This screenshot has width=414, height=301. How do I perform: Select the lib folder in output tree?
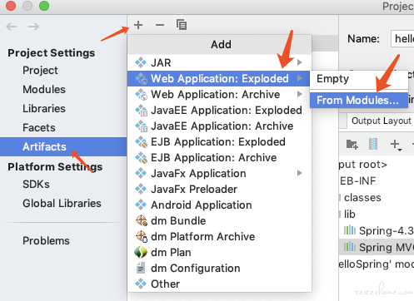350,215
